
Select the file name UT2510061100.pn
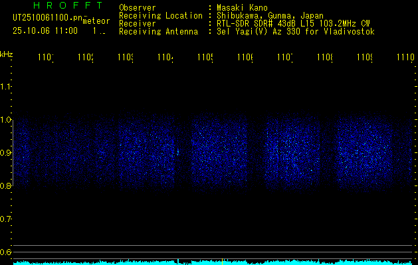point(48,18)
